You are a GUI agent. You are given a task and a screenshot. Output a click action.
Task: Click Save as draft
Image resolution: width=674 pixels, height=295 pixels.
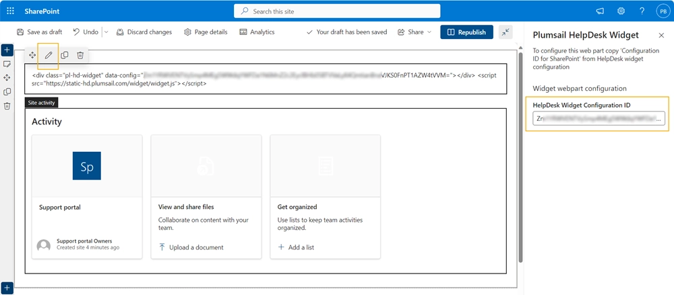point(39,32)
